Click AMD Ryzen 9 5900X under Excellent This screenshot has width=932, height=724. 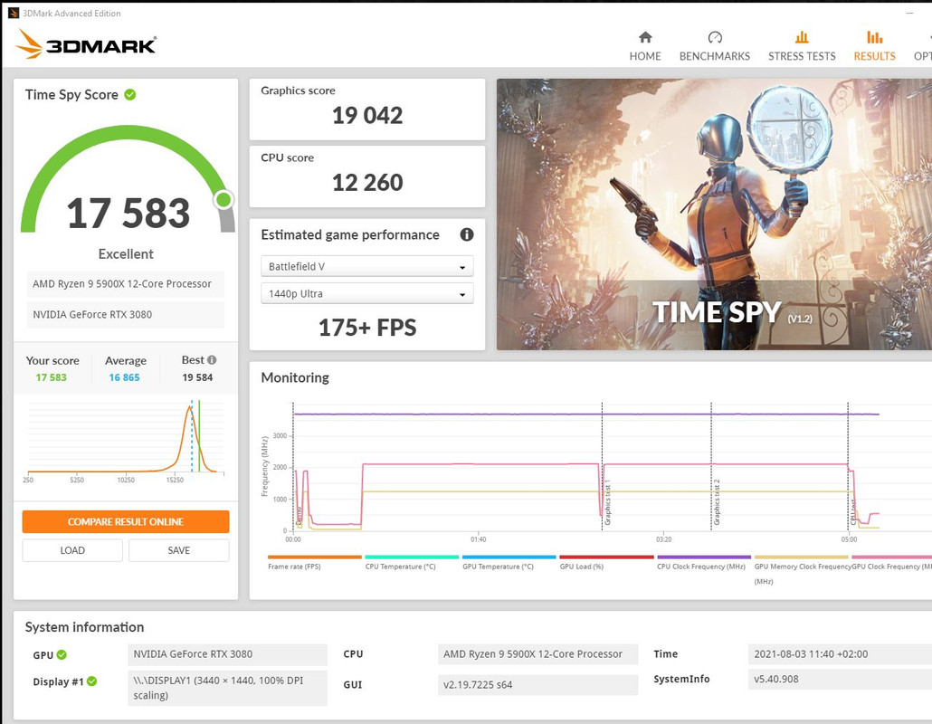pyautogui.click(x=126, y=284)
